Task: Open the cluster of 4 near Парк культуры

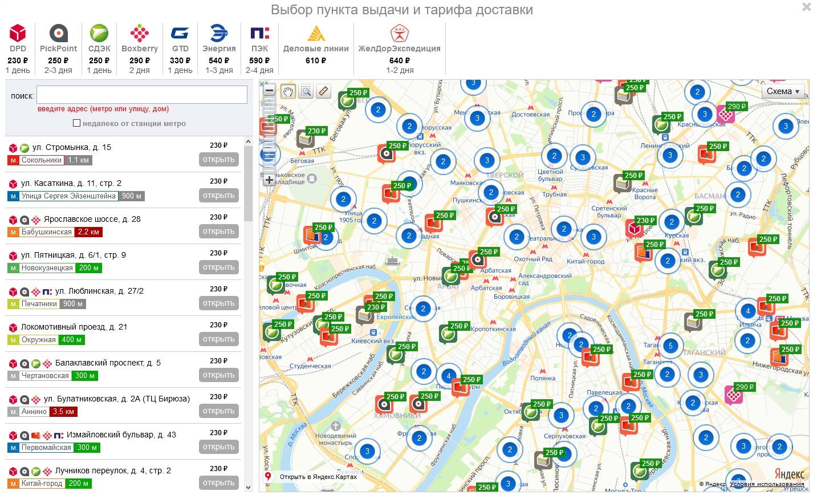Action: point(449,376)
